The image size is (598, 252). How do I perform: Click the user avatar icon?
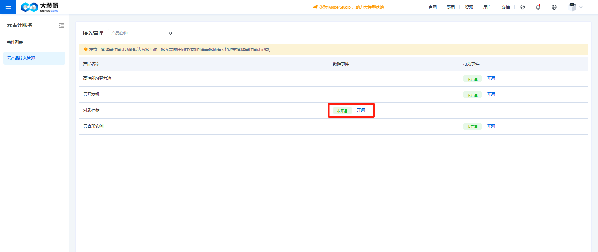pyautogui.click(x=572, y=7)
